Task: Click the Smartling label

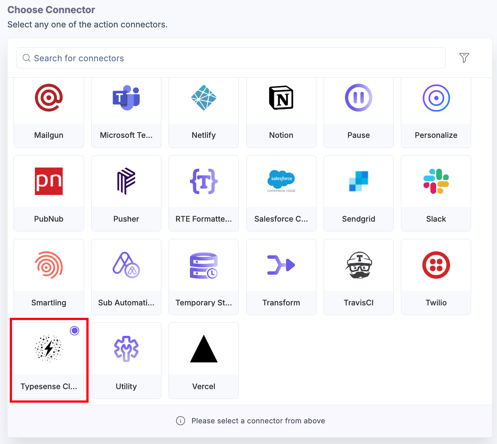Action: [x=49, y=303]
